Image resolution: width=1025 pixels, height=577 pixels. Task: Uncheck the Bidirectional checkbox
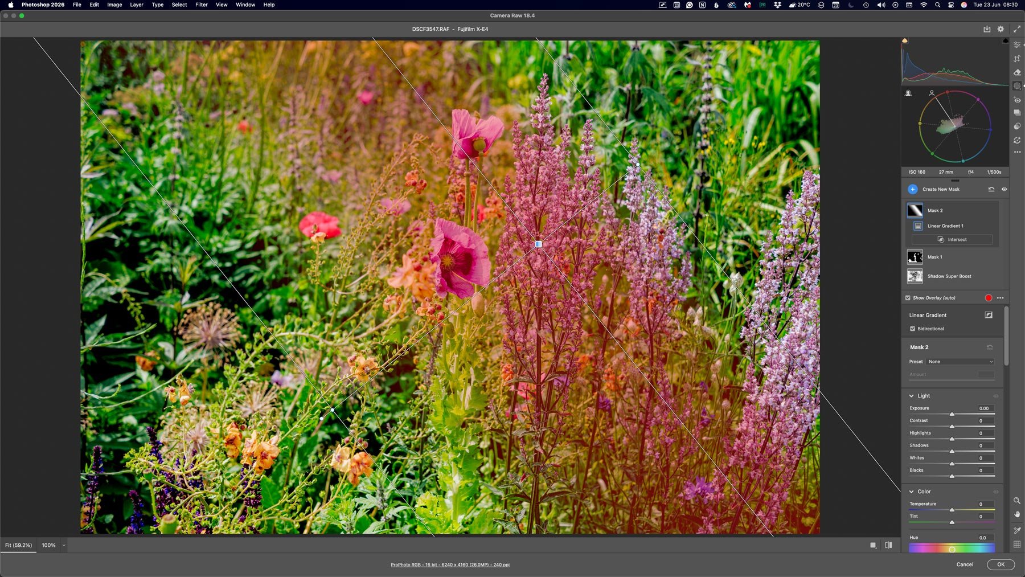(x=912, y=329)
